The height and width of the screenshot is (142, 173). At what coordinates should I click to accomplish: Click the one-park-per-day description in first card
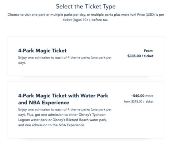65,60
